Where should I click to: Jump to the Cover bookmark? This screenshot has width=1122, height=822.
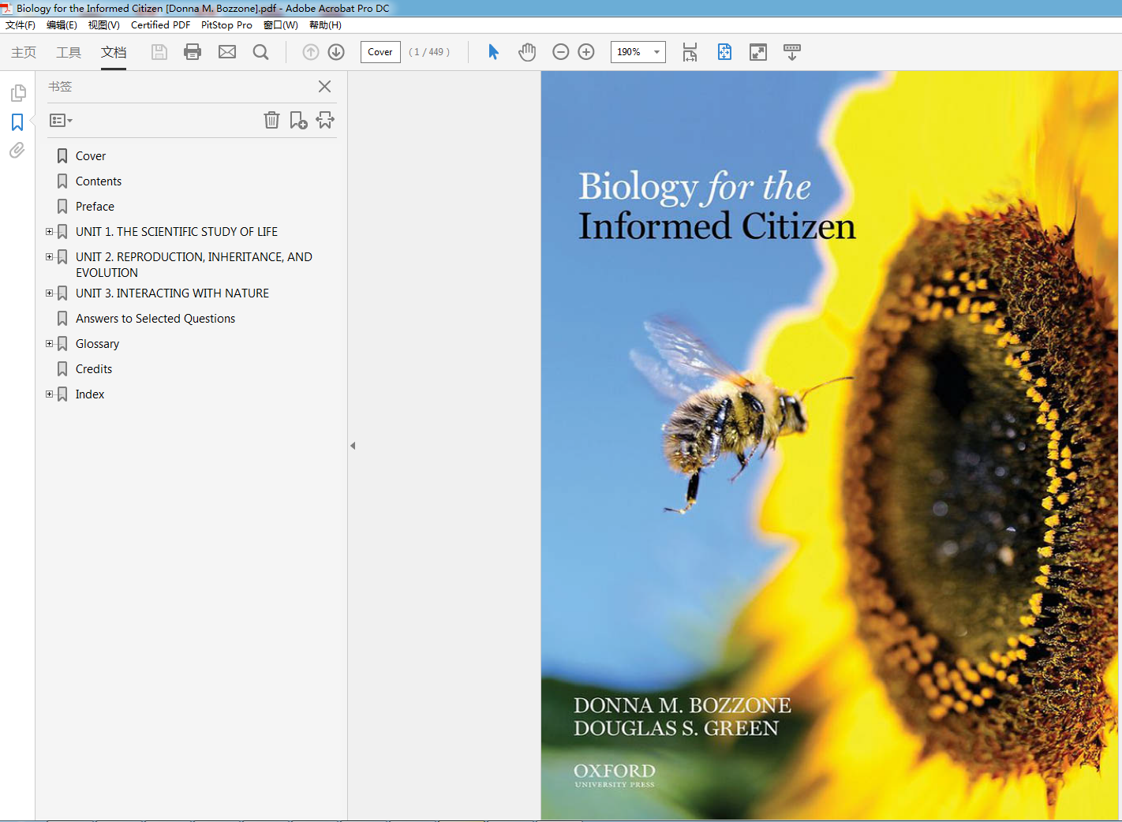(91, 156)
